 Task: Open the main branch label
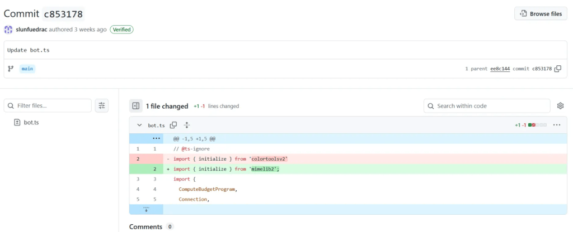[27, 69]
